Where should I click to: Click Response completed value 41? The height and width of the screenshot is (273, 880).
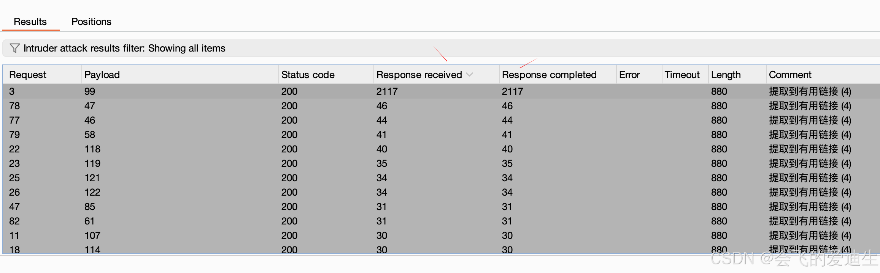click(507, 135)
